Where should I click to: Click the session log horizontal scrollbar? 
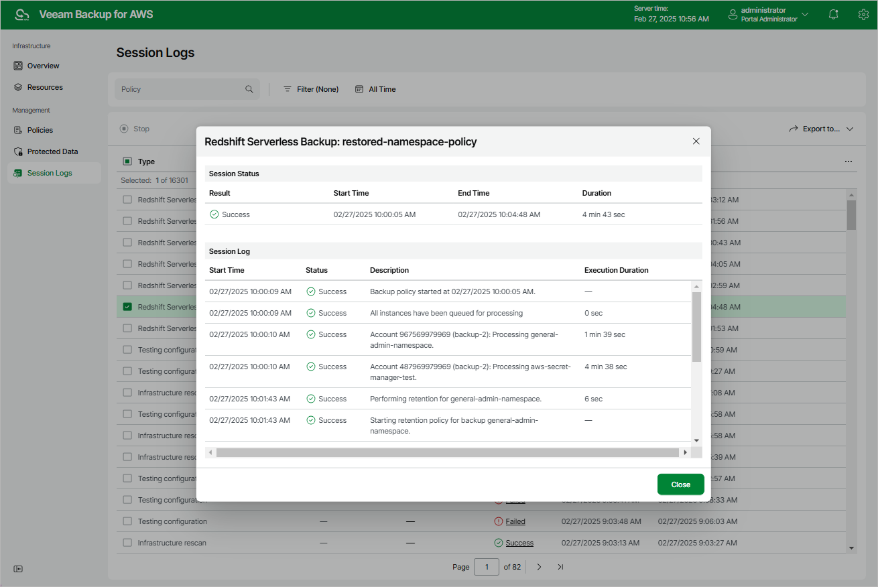pos(448,452)
